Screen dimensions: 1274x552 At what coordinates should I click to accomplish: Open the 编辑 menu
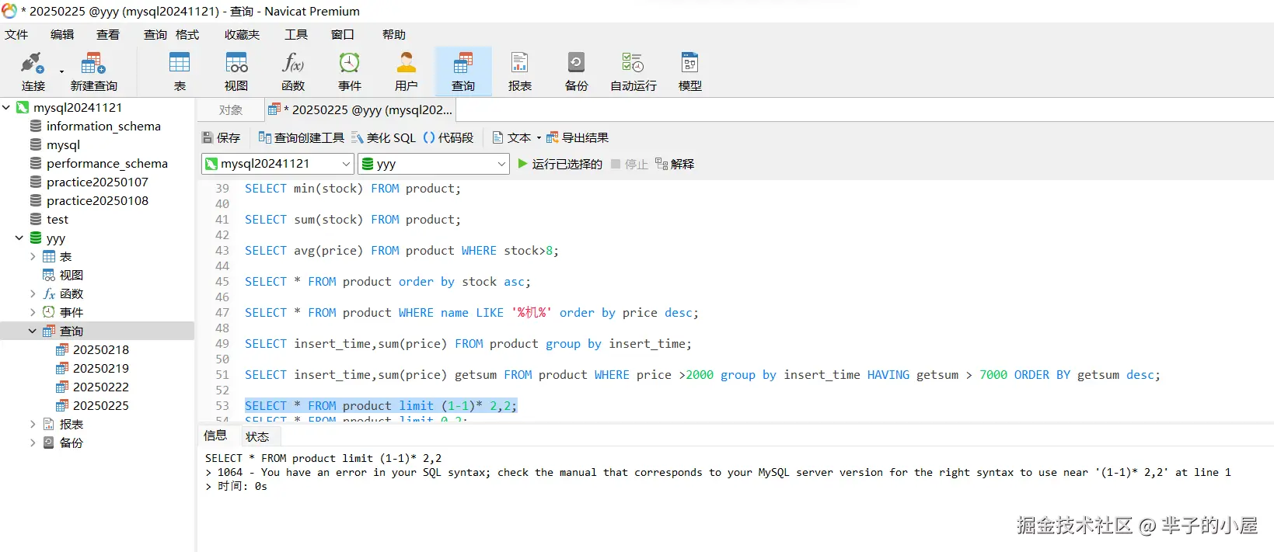62,34
